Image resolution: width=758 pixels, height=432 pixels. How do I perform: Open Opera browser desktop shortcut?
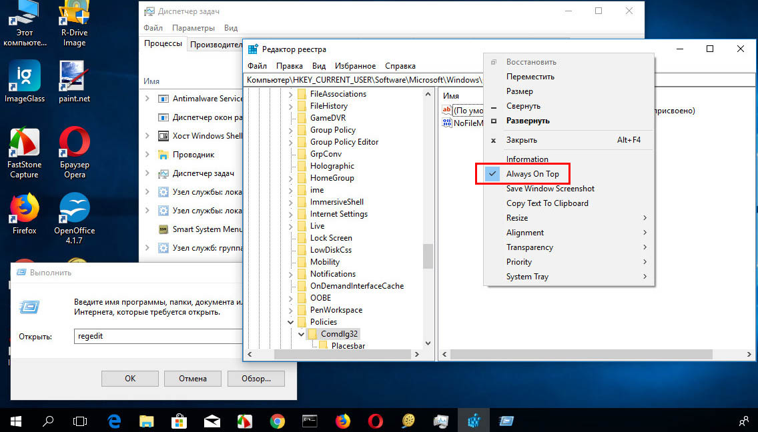74,152
